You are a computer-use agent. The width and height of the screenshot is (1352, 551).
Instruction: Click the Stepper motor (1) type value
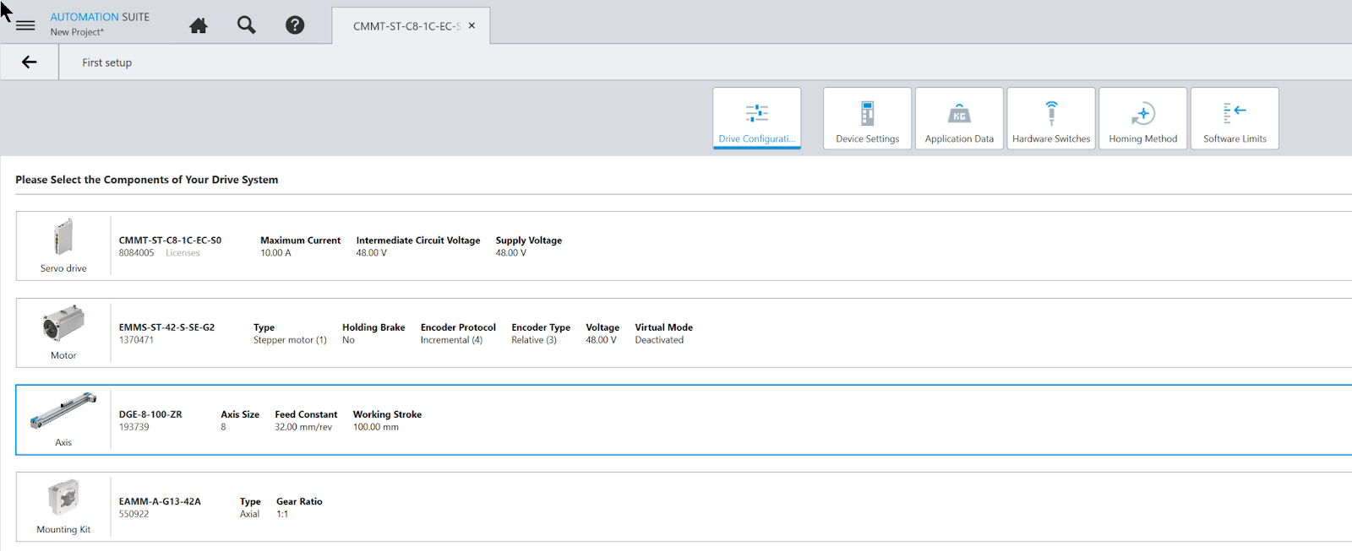pyautogui.click(x=290, y=340)
